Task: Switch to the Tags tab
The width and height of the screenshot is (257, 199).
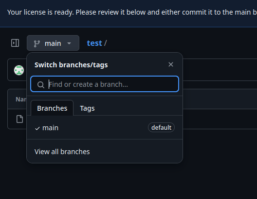Action: pyautogui.click(x=87, y=108)
